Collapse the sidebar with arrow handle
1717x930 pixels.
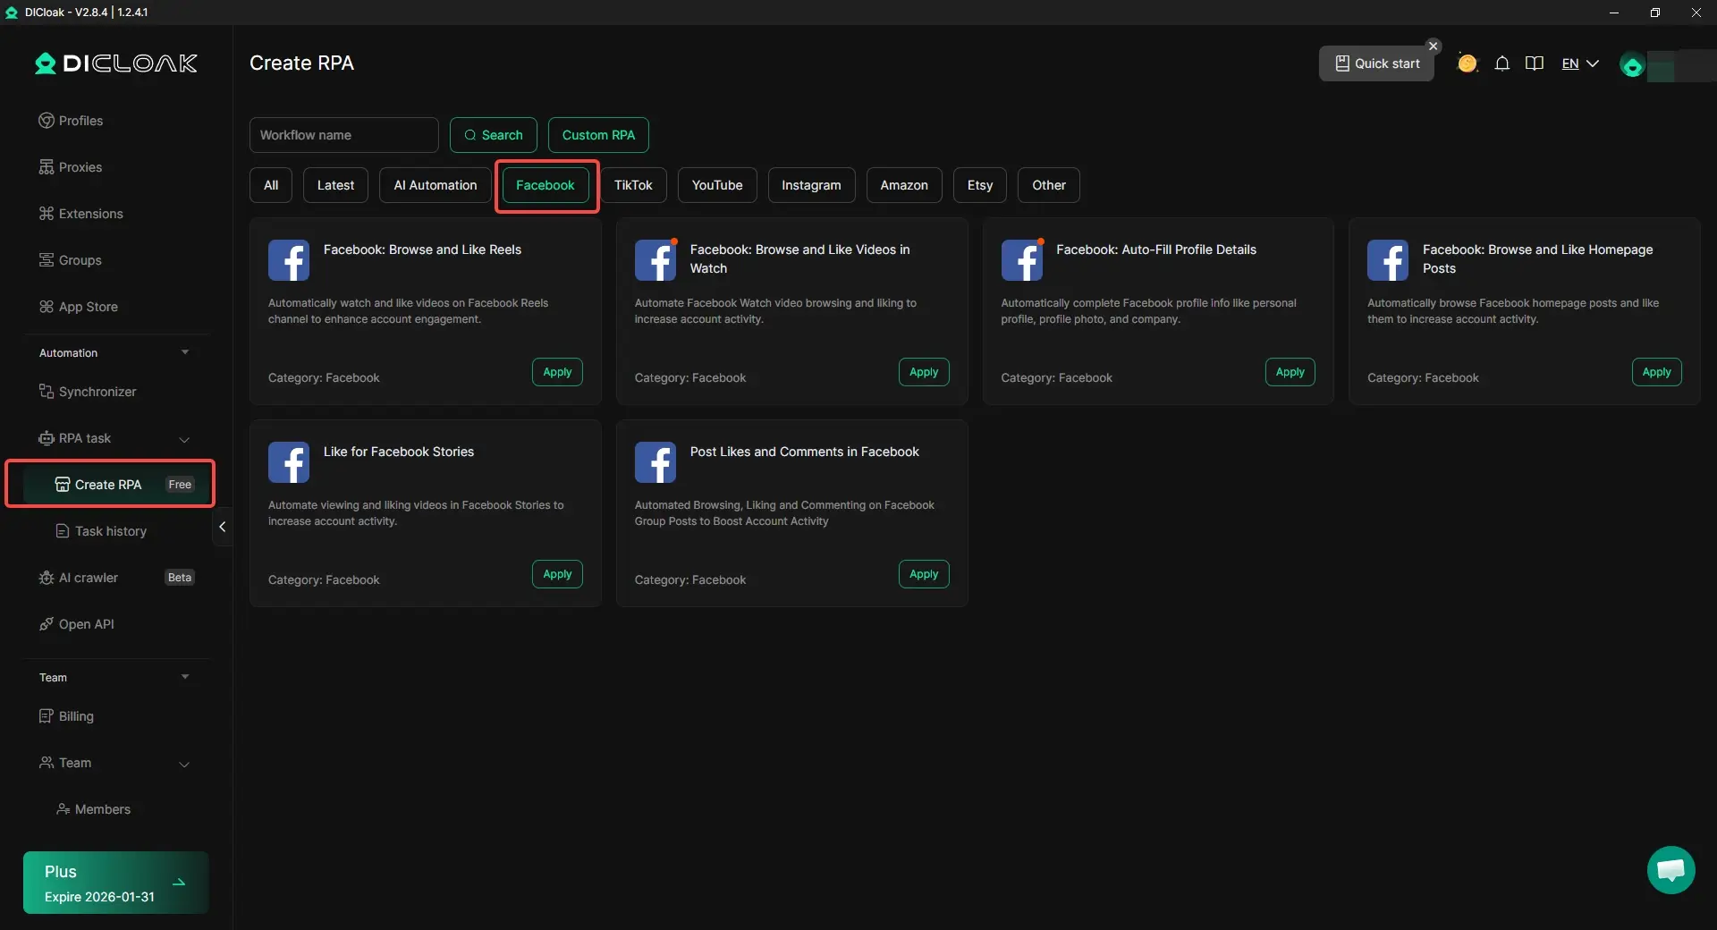click(223, 528)
